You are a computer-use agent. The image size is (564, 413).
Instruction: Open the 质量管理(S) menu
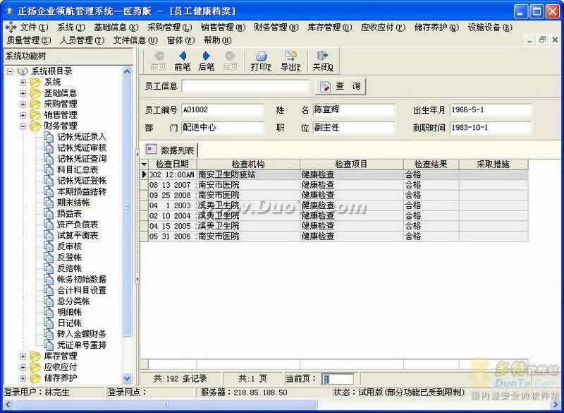[29, 40]
